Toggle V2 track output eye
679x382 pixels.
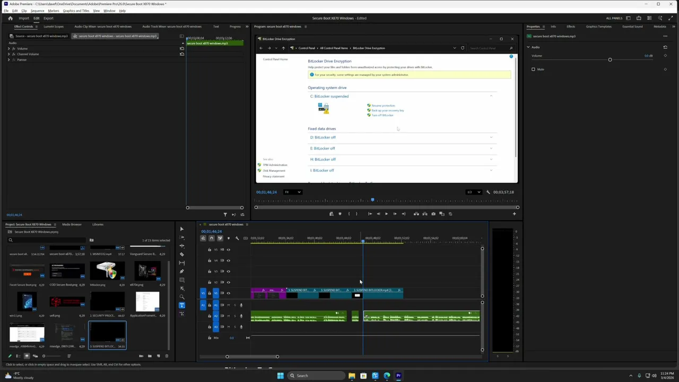click(229, 282)
